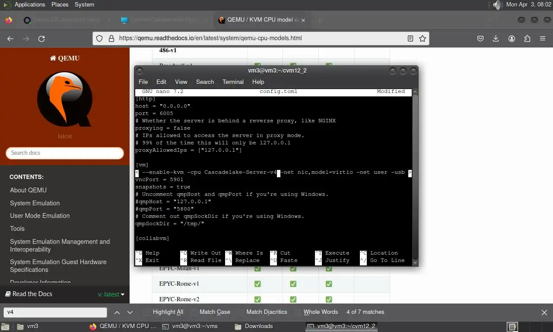
Task: Click the volume speaker icon in top panel
Action: [x=497, y=5]
